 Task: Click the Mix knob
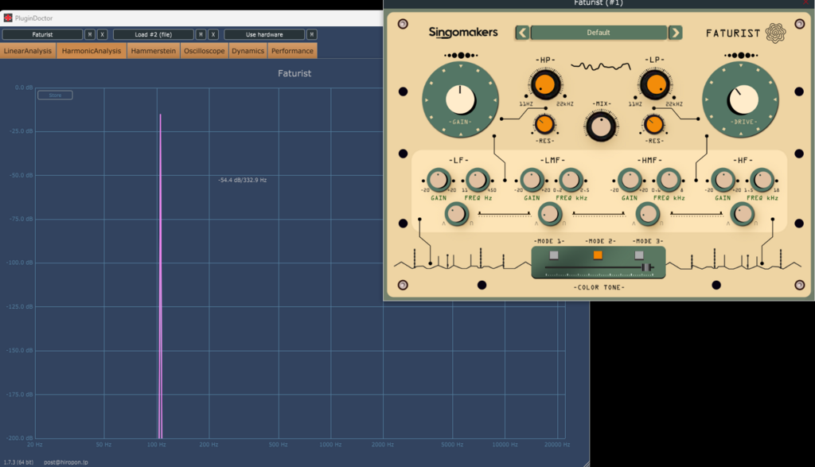click(601, 126)
